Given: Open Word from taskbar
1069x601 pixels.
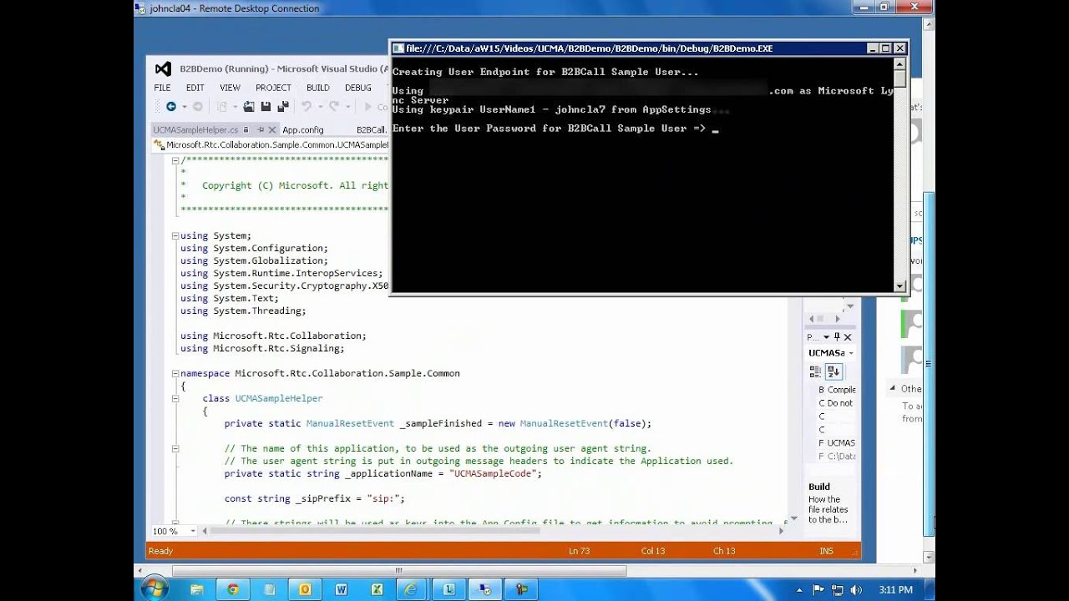Looking at the screenshot, I should pos(341,589).
